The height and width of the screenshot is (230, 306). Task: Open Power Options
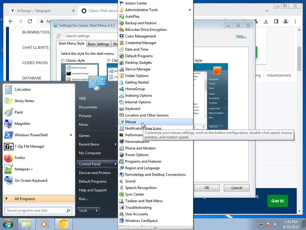[155, 155]
